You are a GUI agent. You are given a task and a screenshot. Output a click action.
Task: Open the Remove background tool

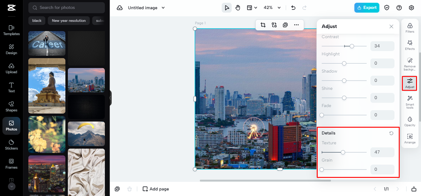coord(410,64)
